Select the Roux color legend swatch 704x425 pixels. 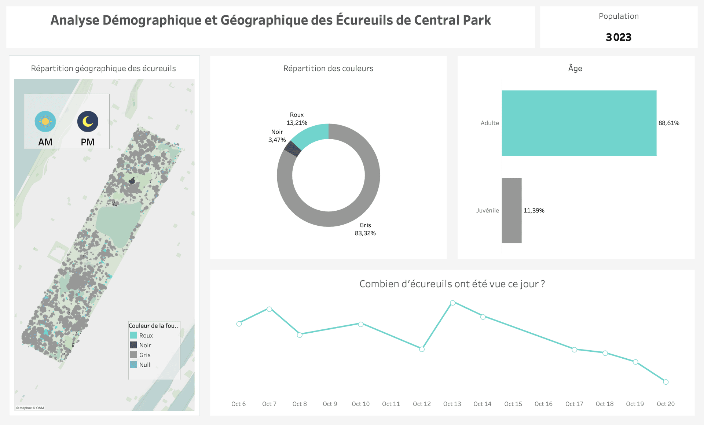click(133, 335)
